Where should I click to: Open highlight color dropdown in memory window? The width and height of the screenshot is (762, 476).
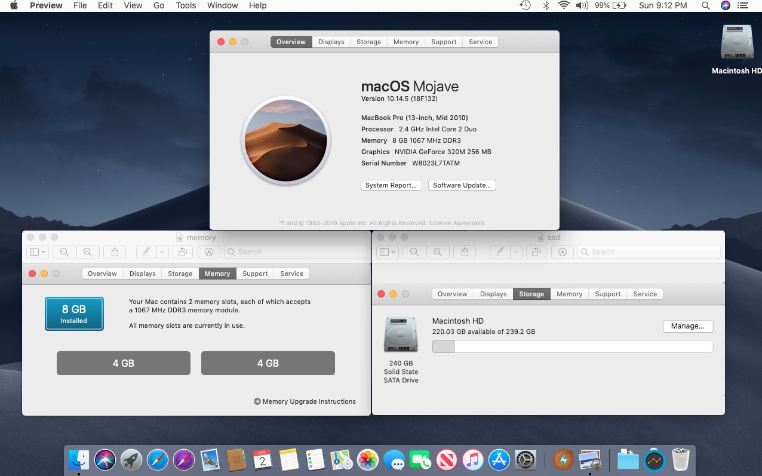coord(161,252)
